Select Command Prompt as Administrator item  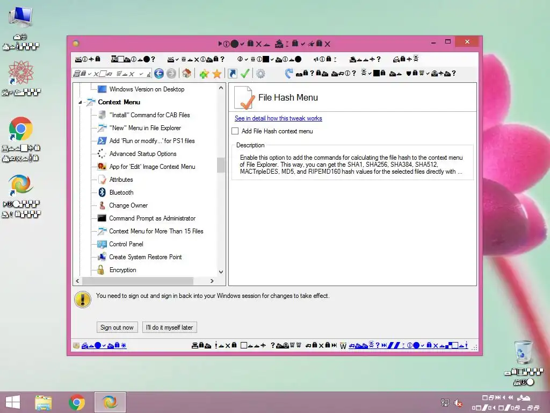click(x=152, y=218)
